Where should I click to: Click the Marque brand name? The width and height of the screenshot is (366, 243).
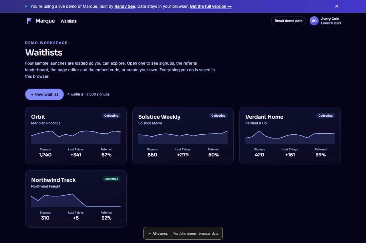tap(45, 21)
